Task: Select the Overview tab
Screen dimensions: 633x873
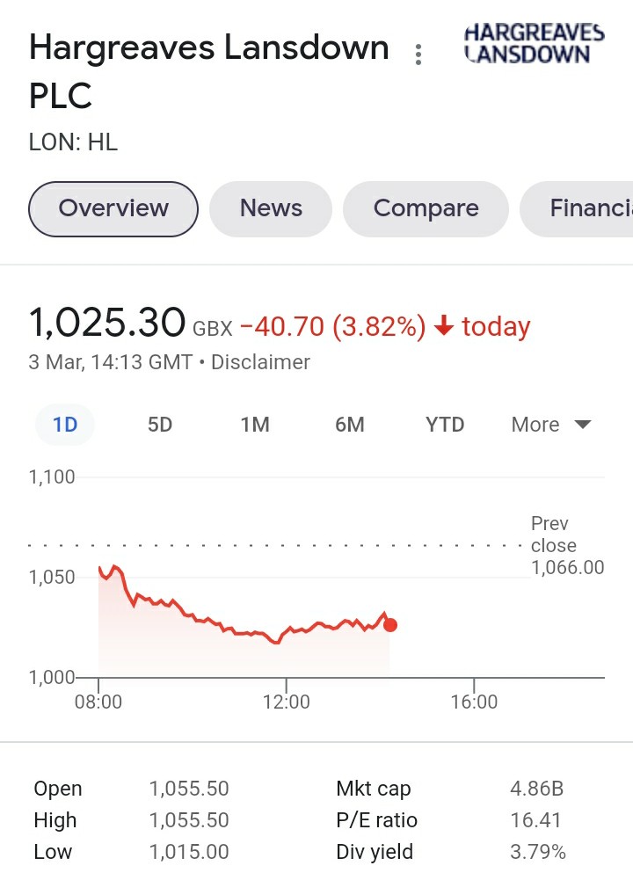Action: pyautogui.click(x=113, y=208)
